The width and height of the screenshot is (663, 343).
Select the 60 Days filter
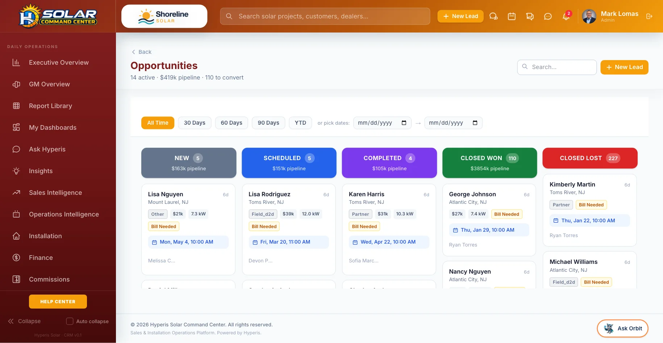(232, 123)
